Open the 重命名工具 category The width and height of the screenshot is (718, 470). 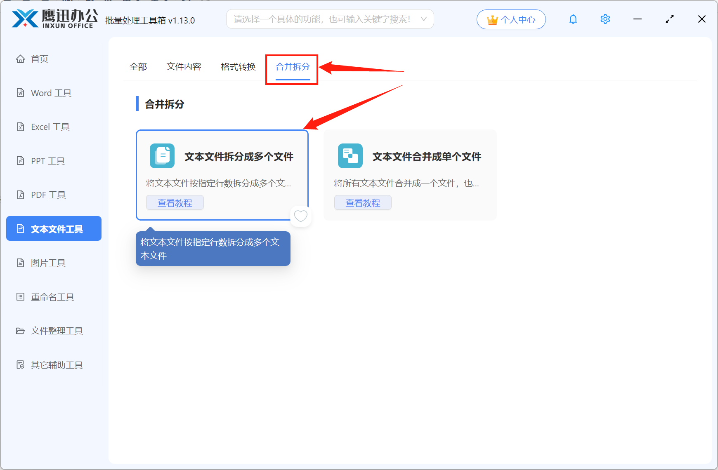[52, 296]
